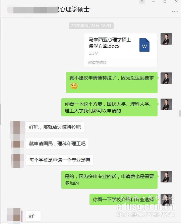Click the chat title 心理学硕士
This screenshot has width=181, height=224.
pyautogui.click(x=73, y=9)
